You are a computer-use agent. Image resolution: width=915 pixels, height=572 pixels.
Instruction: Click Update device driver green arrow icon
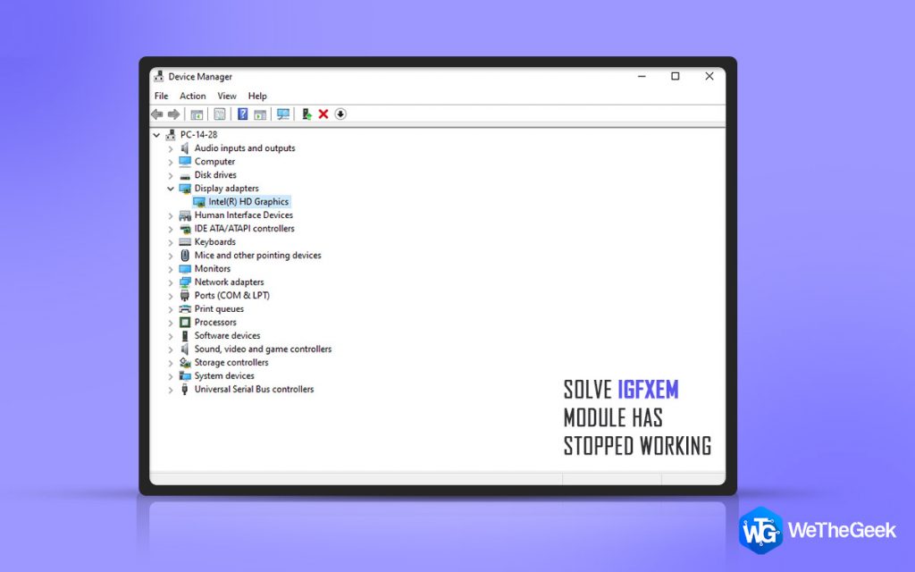(306, 114)
